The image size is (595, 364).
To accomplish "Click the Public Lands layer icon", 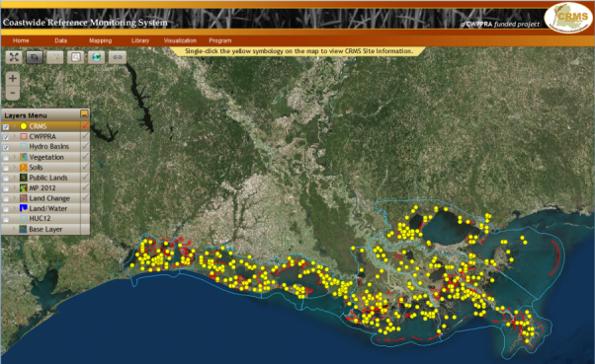I will (24, 178).
